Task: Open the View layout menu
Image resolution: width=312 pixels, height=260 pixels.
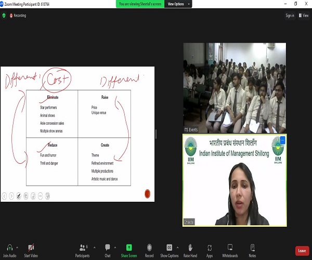Action: pyautogui.click(x=304, y=16)
